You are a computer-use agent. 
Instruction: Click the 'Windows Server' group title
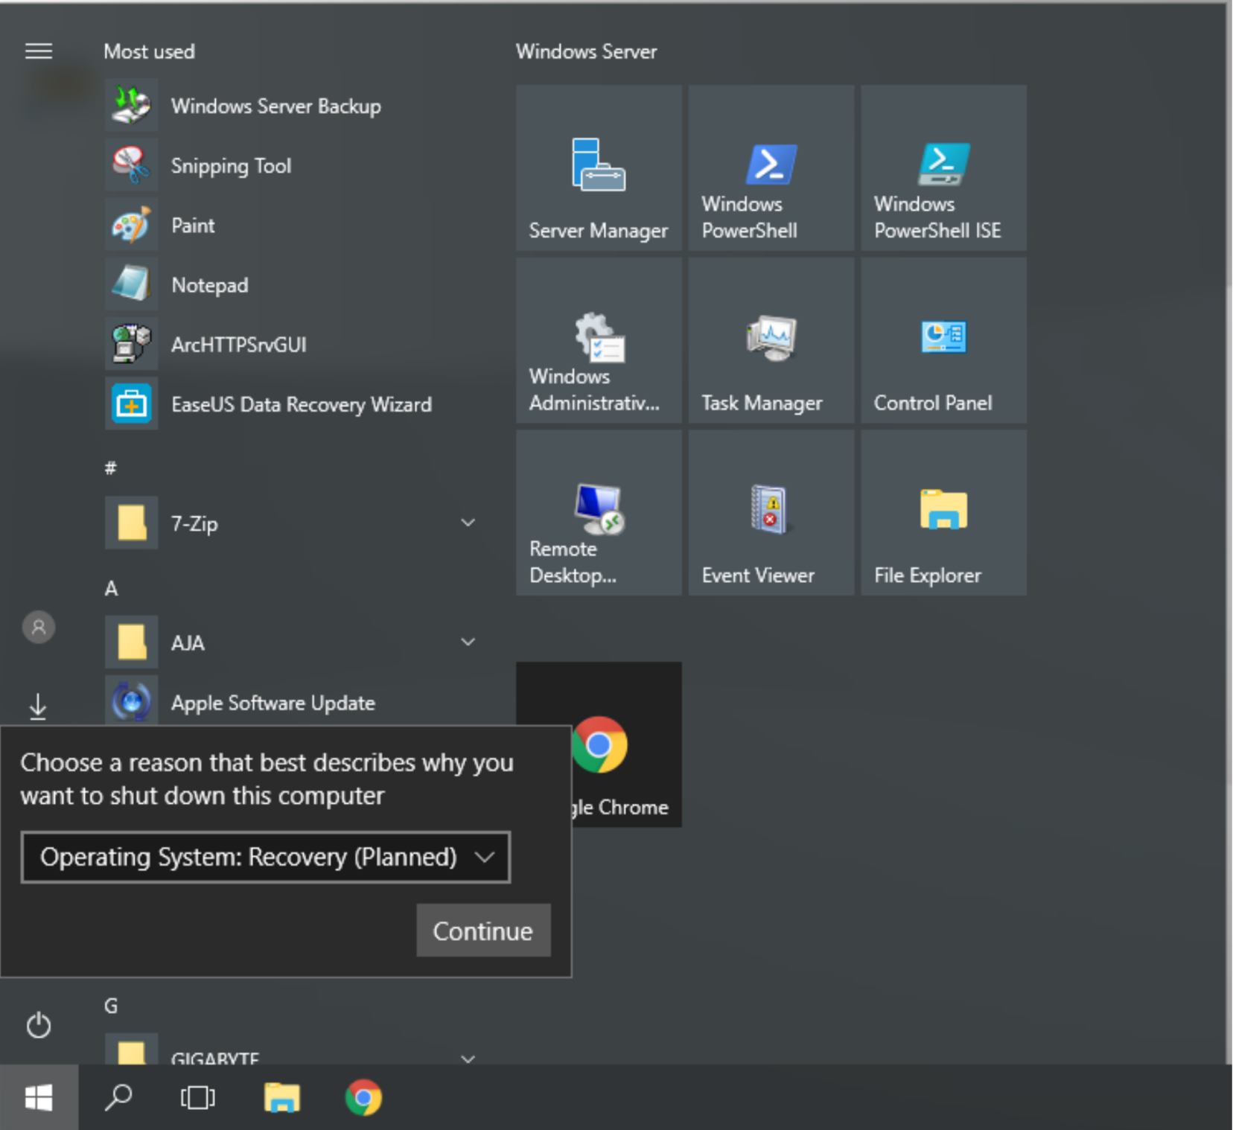587,51
